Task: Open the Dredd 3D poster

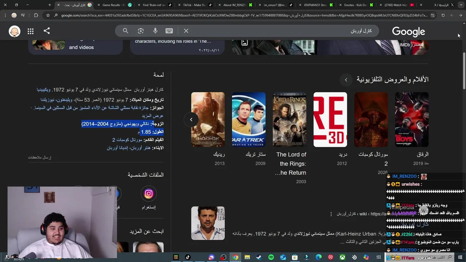Action: pos(330,119)
